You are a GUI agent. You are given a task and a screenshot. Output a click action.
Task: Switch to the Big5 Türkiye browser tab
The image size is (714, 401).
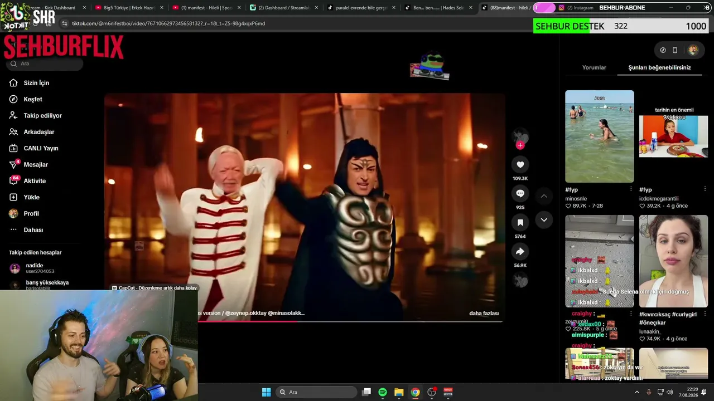126,8
